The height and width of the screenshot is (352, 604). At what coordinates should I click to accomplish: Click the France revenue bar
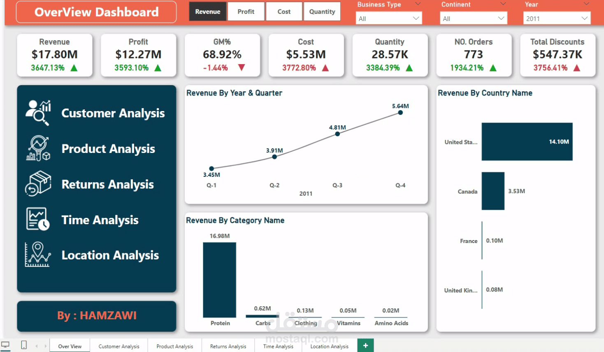(482, 240)
